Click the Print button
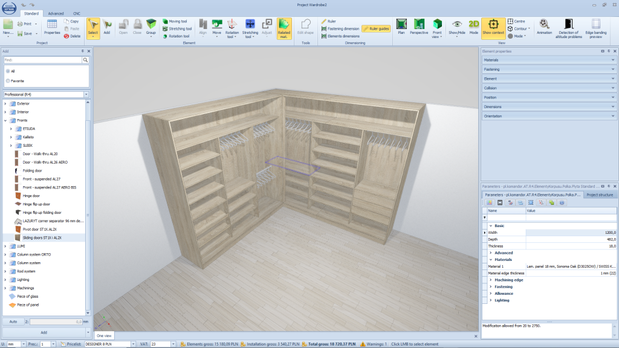The height and width of the screenshot is (348, 619). click(x=24, y=24)
